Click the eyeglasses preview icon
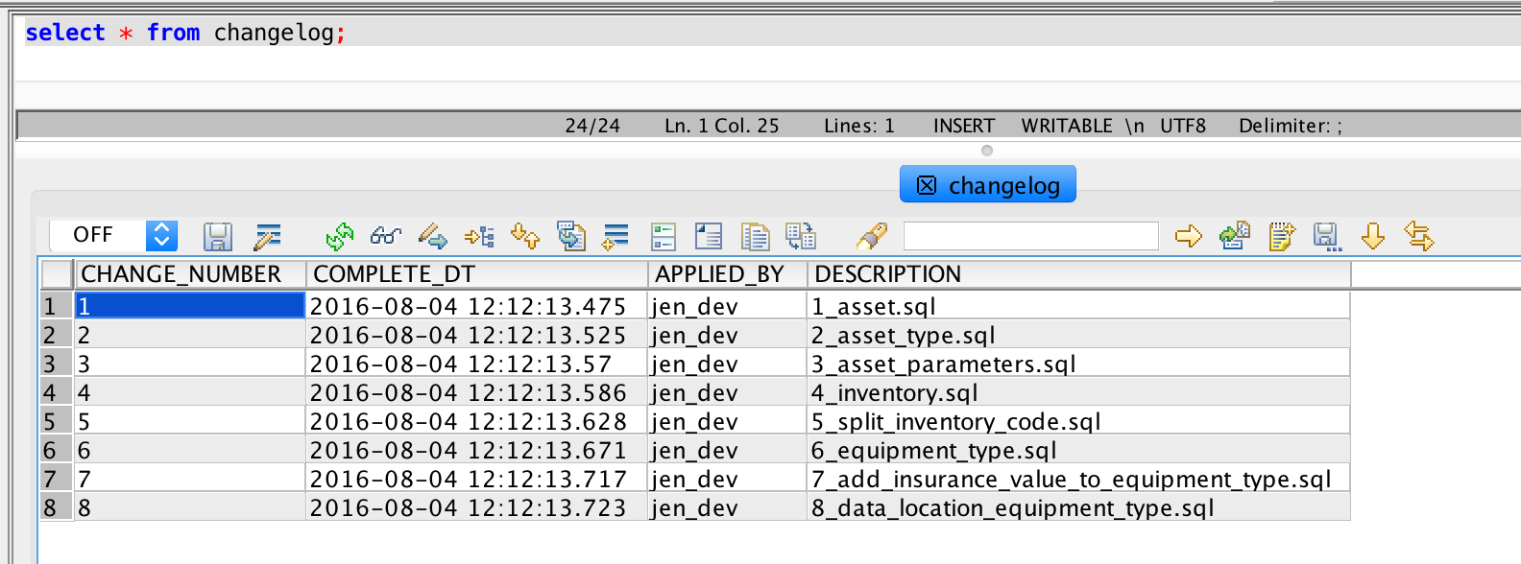This screenshot has height=564, width=1521. [x=385, y=236]
